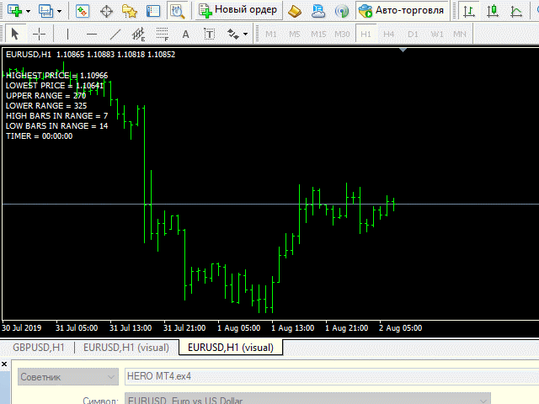539x404 pixels.
Task: Select the M15 timeframe
Action: click(318, 34)
